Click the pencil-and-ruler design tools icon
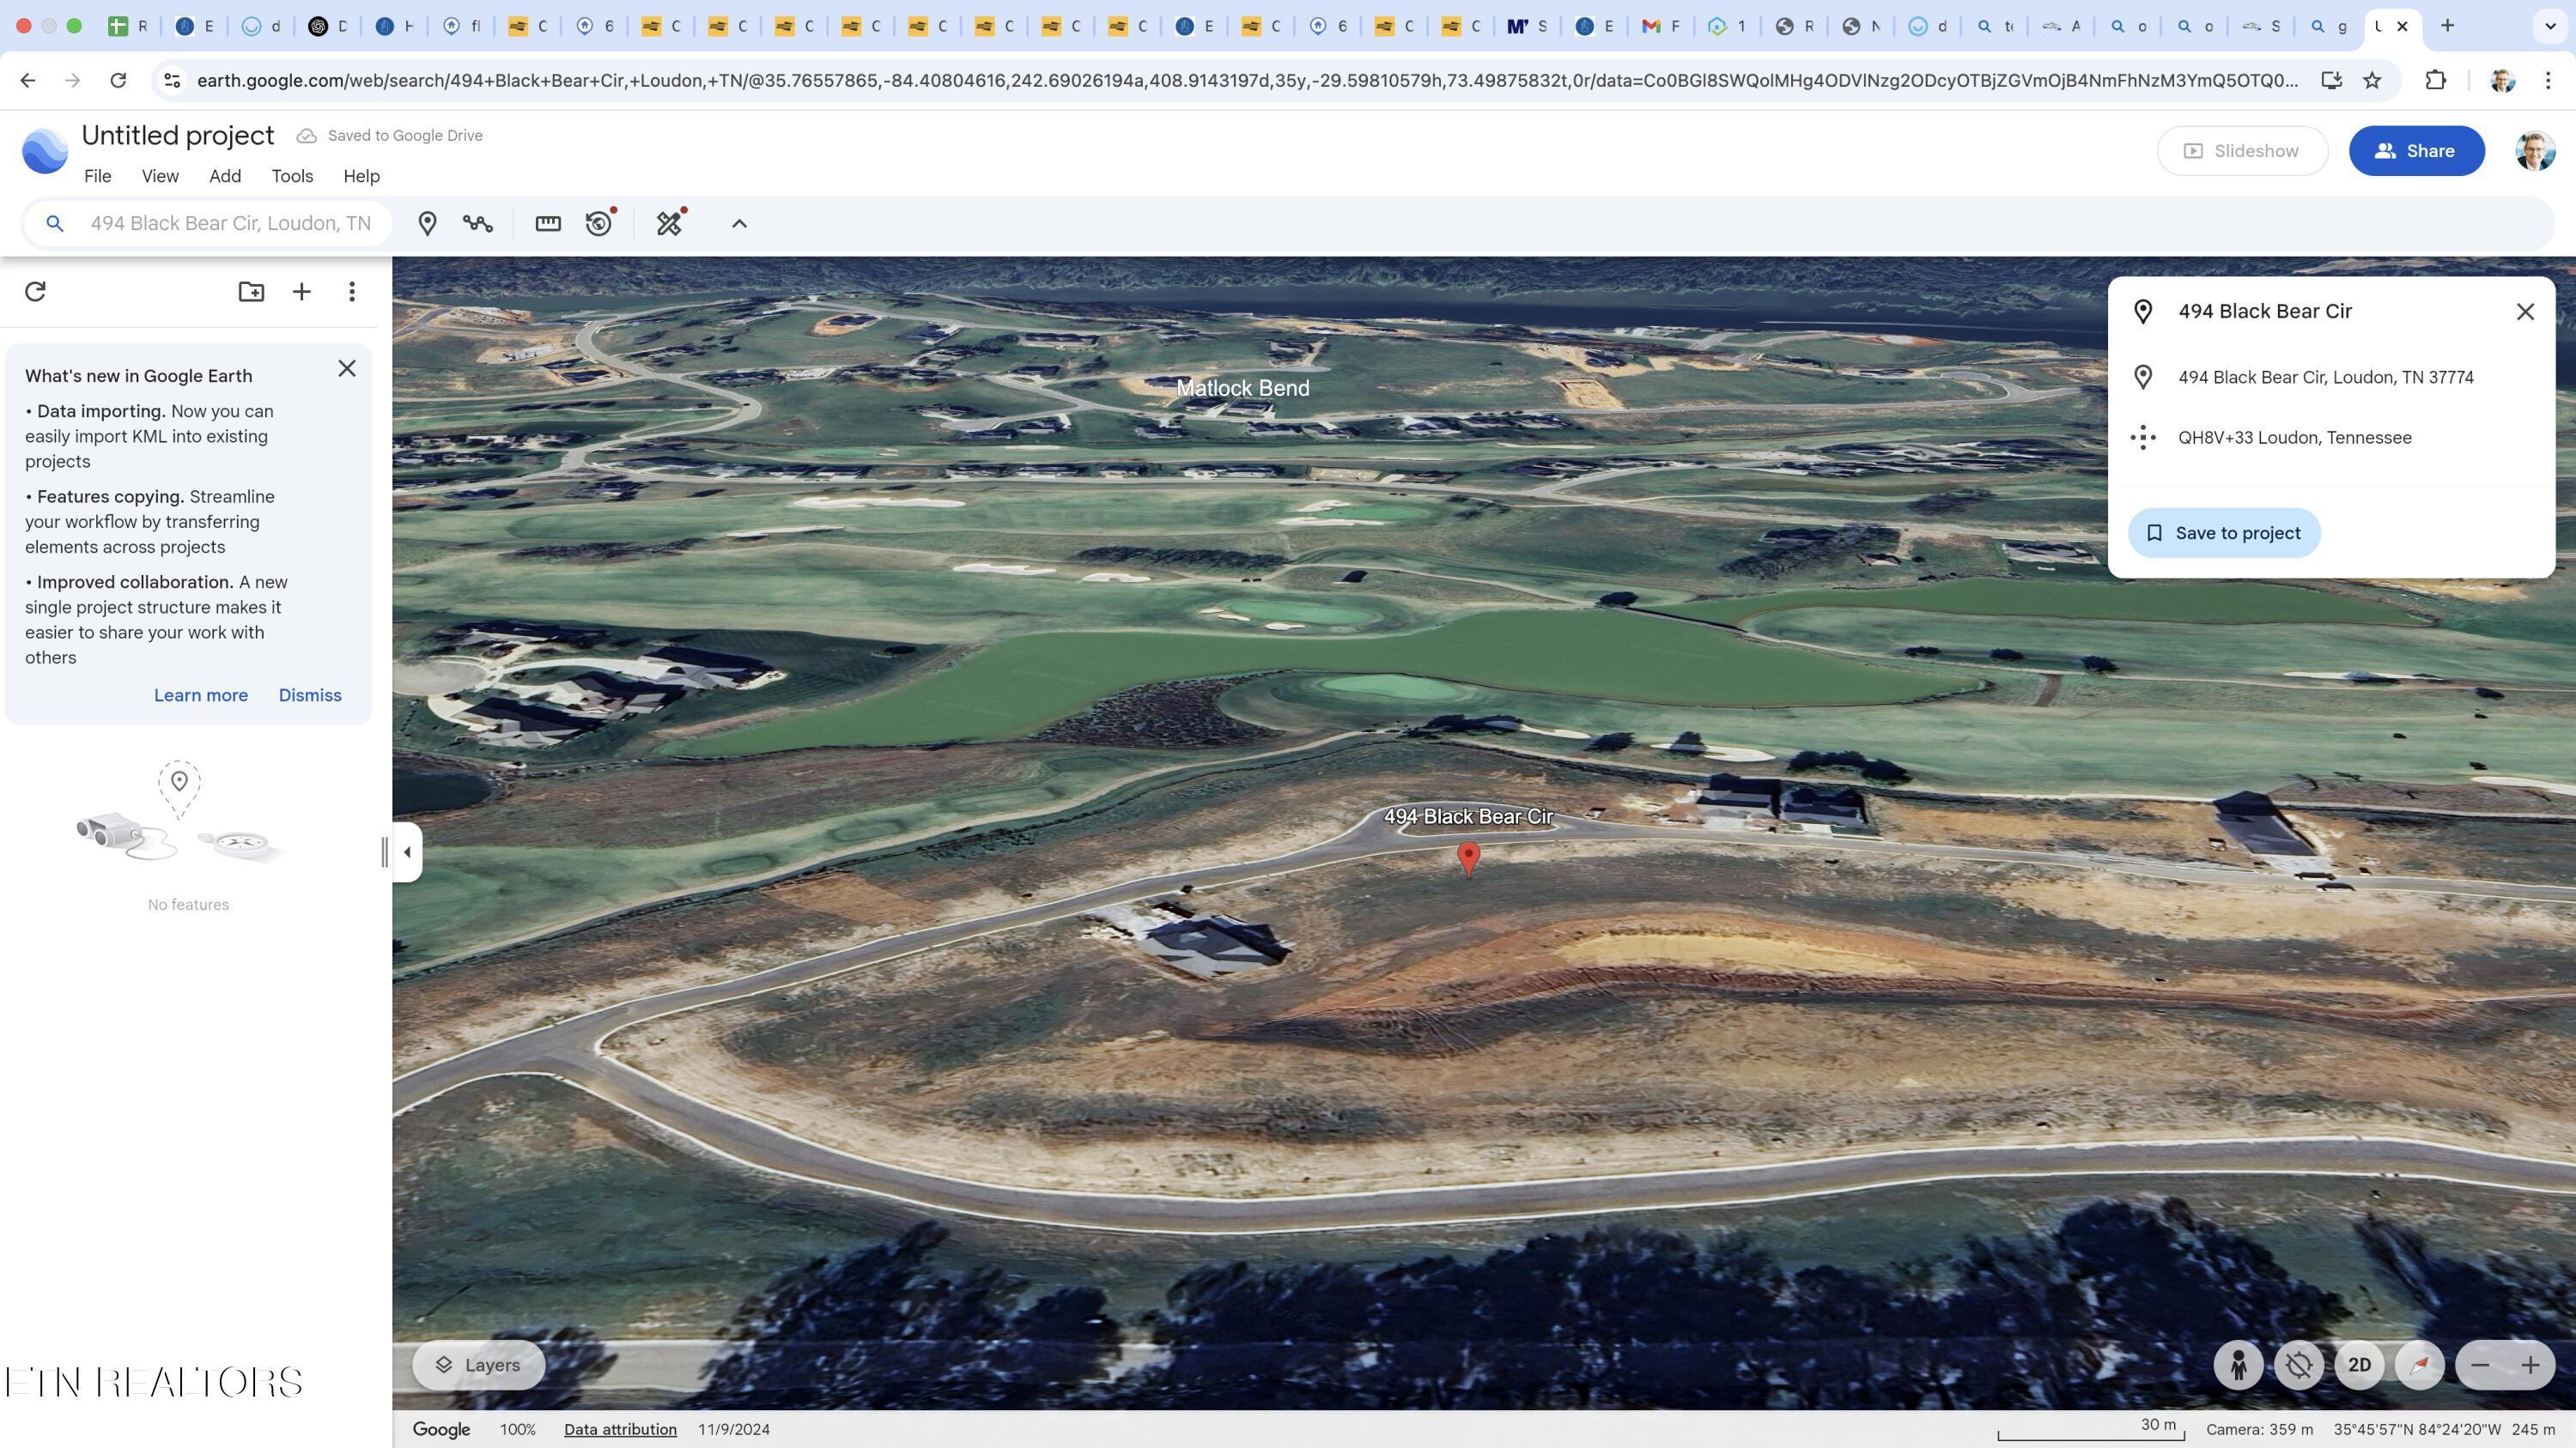2576x1448 pixels. (670, 223)
